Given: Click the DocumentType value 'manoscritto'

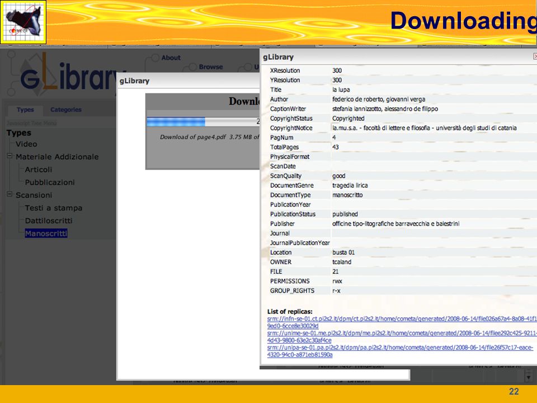Looking at the screenshot, I should (x=347, y=195).
